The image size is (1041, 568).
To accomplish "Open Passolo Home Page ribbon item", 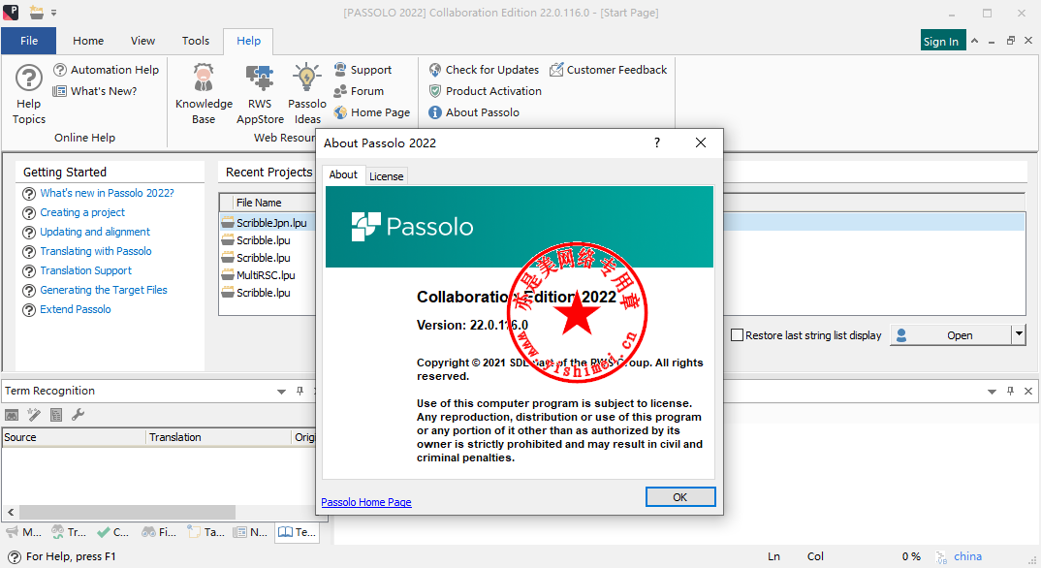I will click(372, 112).
